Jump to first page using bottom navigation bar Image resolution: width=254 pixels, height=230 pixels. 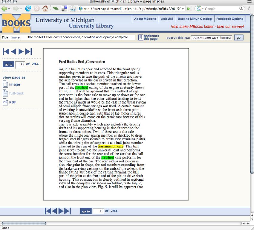point(48,211)
